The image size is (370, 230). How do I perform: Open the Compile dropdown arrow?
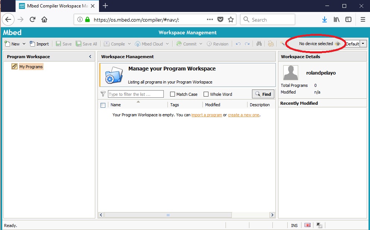tap(129, 44)
